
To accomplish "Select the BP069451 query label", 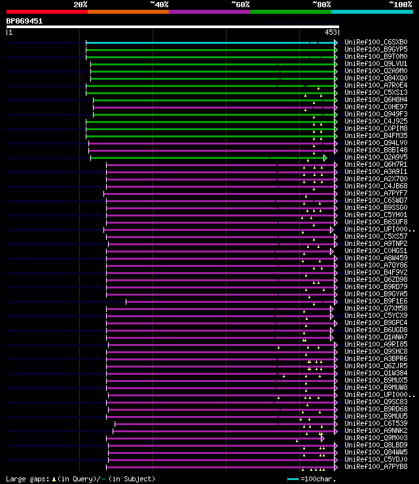I will 24,22.
